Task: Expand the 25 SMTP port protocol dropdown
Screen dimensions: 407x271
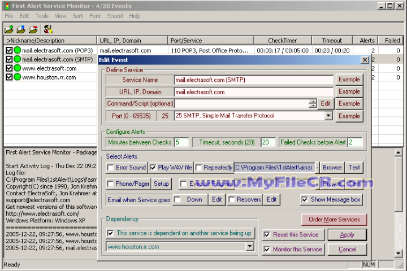Action: [x=328, y=116]
